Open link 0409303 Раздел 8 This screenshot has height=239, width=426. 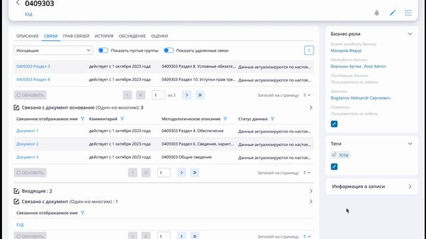click(33, 80)
